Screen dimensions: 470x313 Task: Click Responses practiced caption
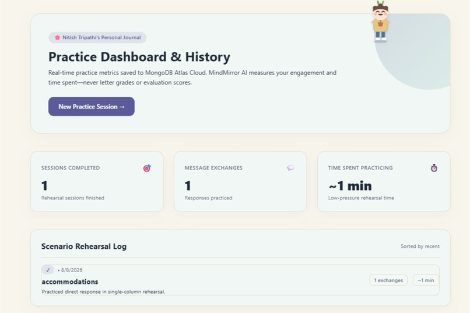(x=208, y=198)
